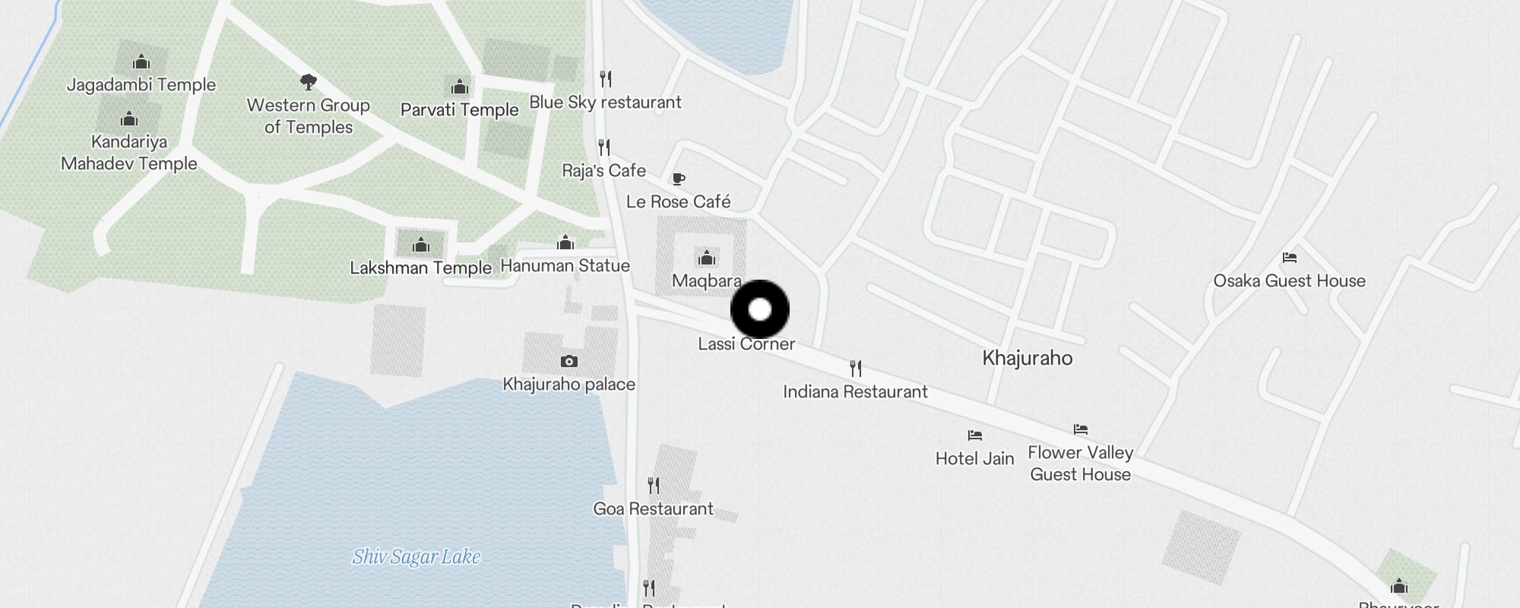Select Raja's Cafe restaurant icon
This screenshot has width=1520, height=608.
point(604,147)
